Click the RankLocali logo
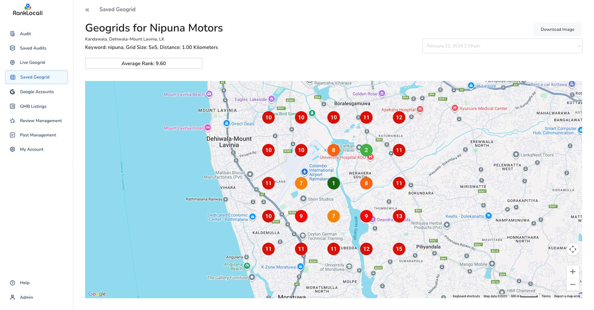This screenshot has height=310, width=594. tap(27, 10)
